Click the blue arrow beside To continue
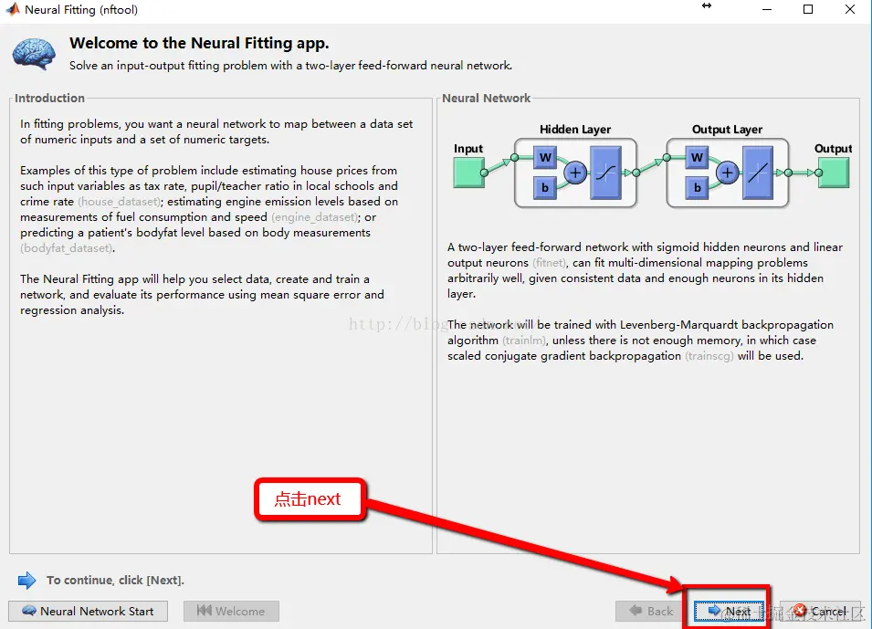The height and width of the screenshot is (629, 872). click(26, 580)
